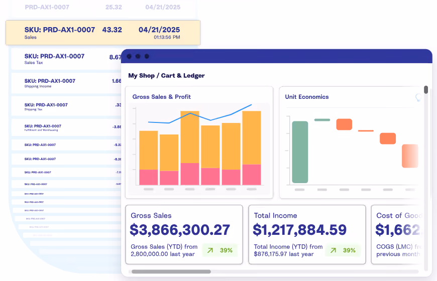Click the lightbulb icon in Unit Economics card
This screenshot has height=281, width=437.
(x=418, y=97)
